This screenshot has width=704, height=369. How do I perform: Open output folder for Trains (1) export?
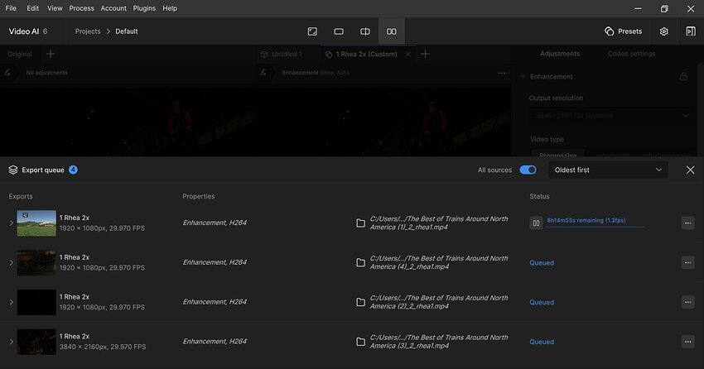[x=360, y=223]
